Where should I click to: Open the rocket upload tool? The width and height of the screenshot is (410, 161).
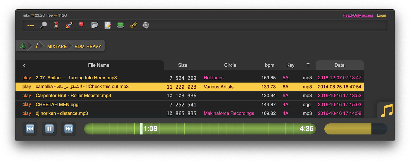[x=69, y=25]
